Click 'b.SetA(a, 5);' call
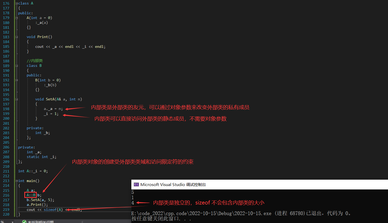 (x=40, y=200)
